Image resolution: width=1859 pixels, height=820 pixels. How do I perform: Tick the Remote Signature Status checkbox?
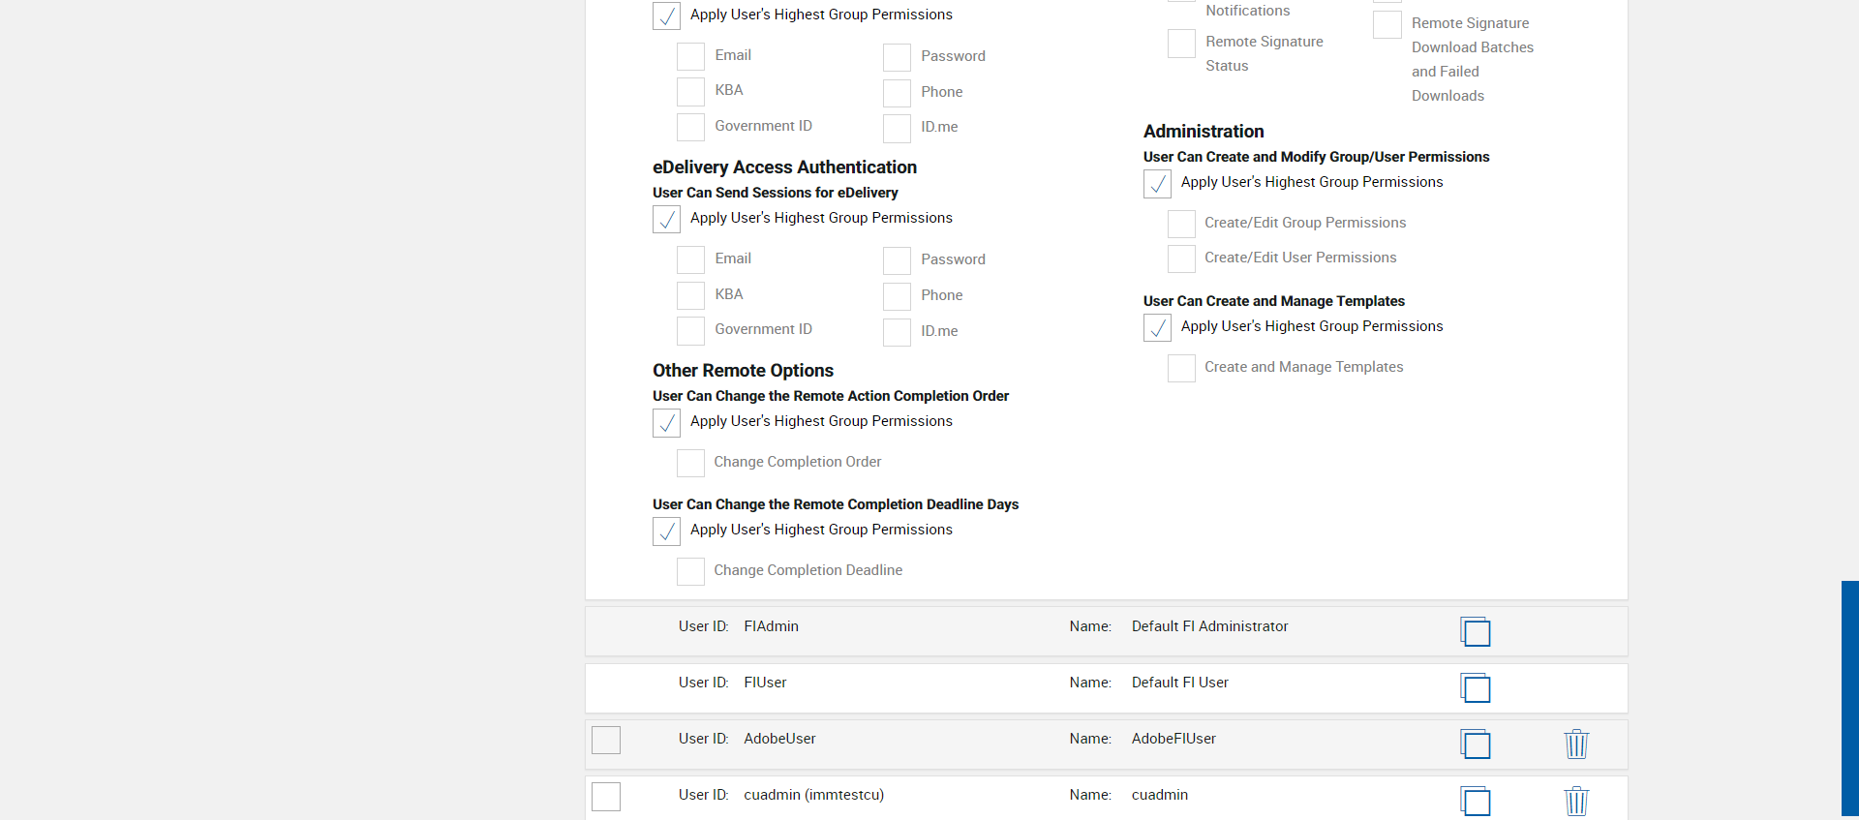click(x=1181, y=43)
